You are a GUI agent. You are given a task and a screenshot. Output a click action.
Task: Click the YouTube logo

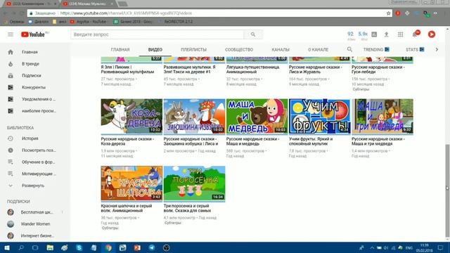point(33,34)
